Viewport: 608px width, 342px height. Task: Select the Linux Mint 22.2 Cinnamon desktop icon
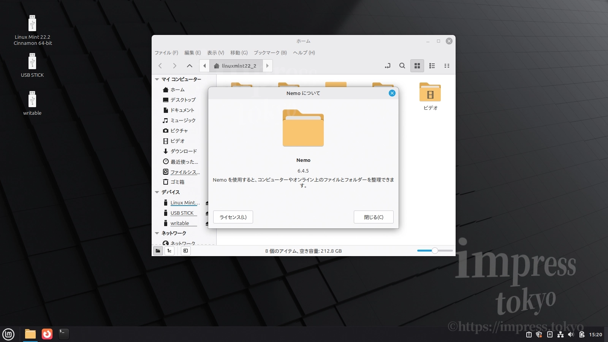[x=33, y=30]
